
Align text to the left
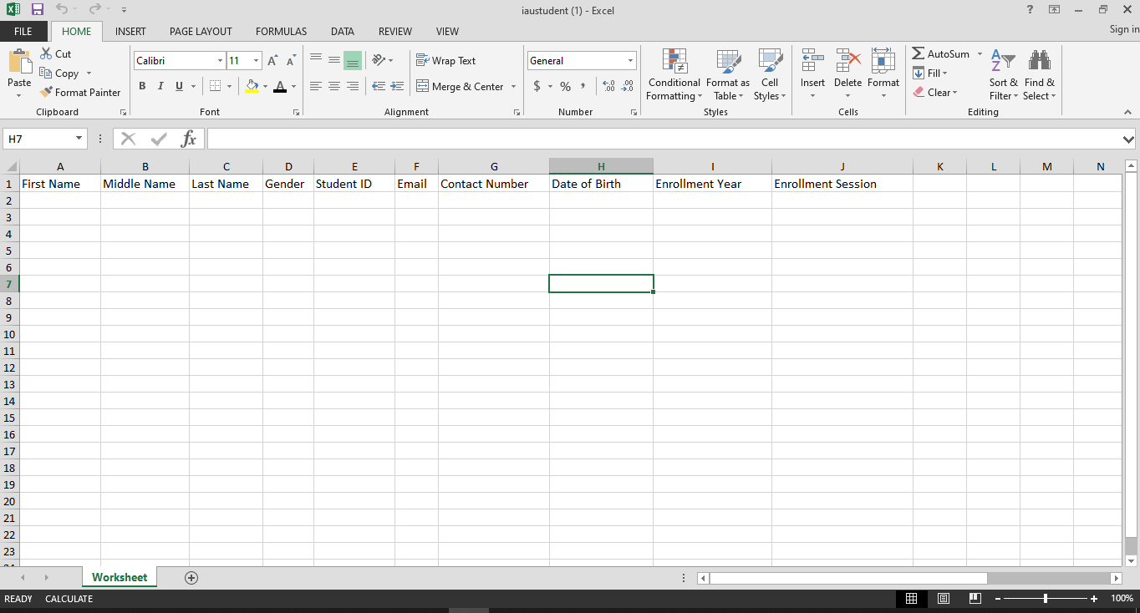pyautogui.click(x=316, y=86)
